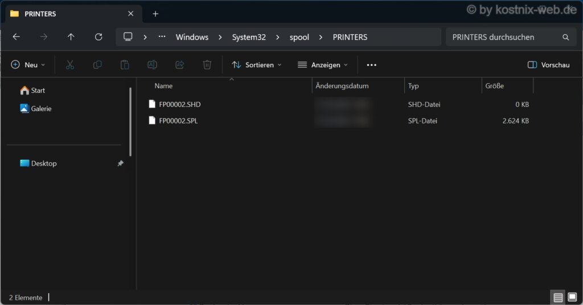Switch to large thumbnails view in the status bar

(572, 297)
